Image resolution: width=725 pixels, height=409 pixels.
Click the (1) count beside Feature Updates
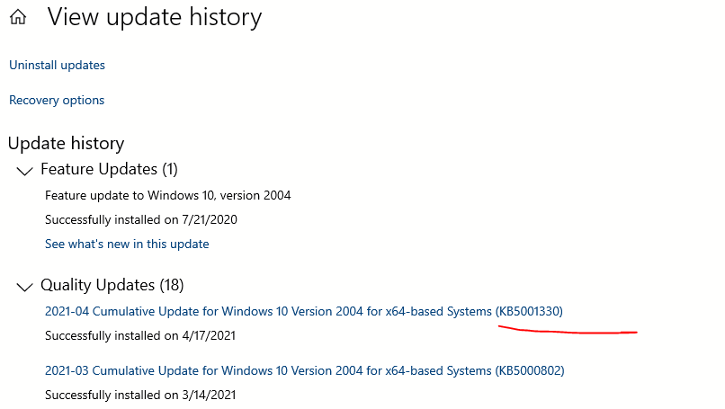pyautogui.click(x=170, y=169)
